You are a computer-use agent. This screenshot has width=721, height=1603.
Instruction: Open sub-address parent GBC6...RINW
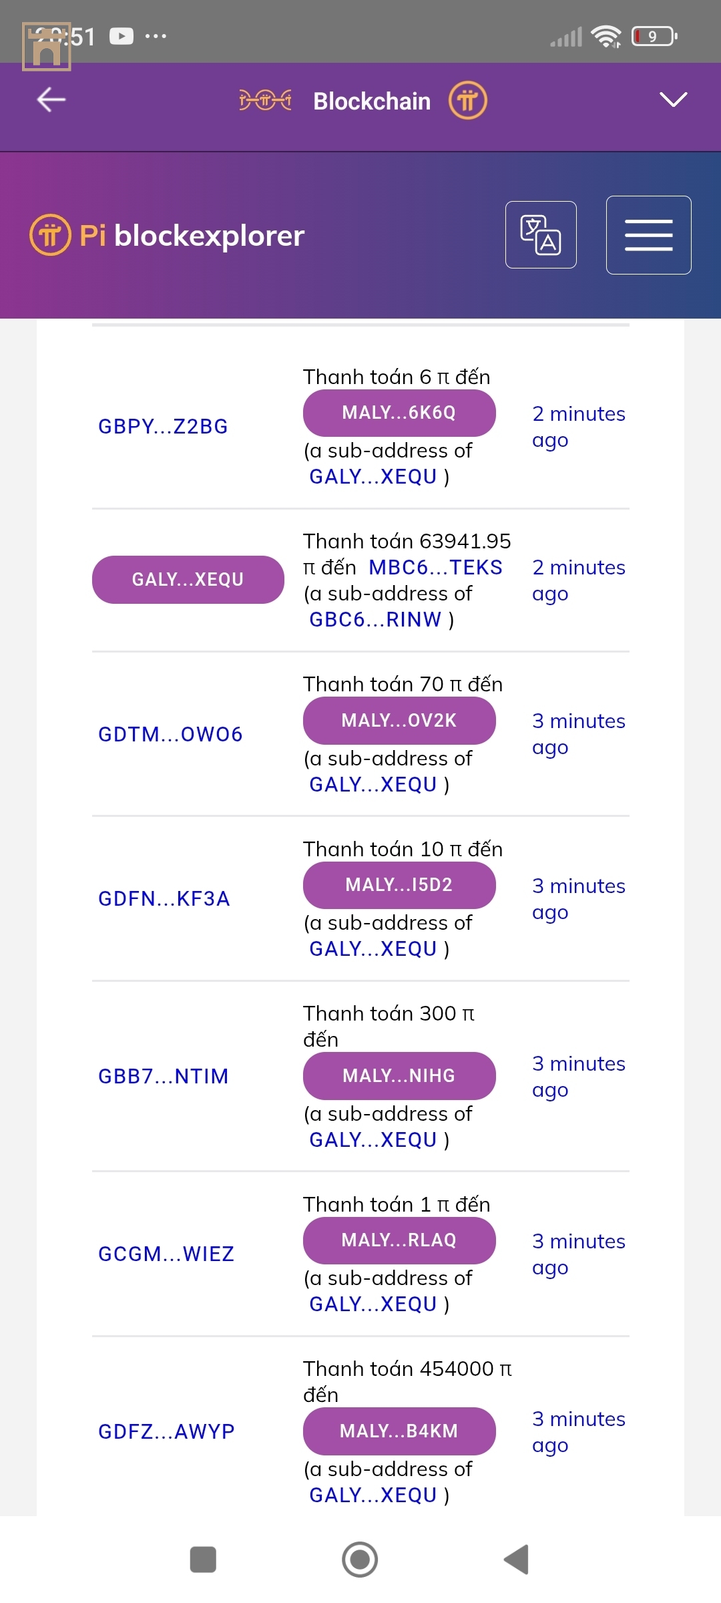(375, 619)
